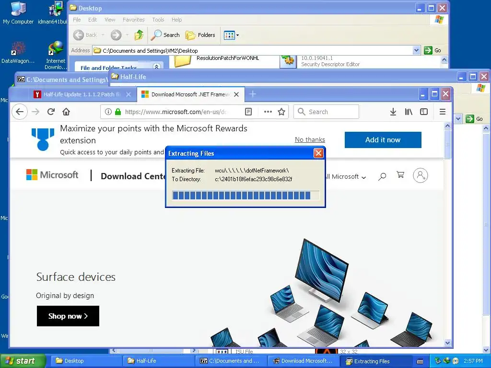The width and height of the screenshot is (491, 368).
Task: Toggle Firefox sidebar icon
Action: tap(424, 112)
